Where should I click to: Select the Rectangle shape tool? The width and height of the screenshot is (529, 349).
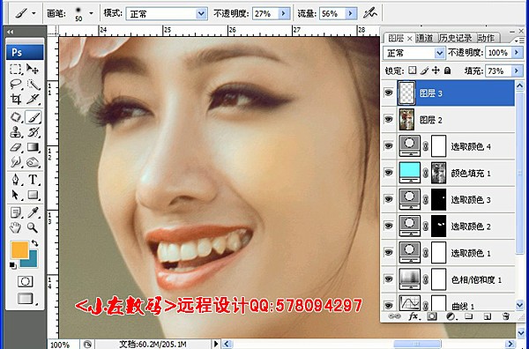tap(33, 195)
